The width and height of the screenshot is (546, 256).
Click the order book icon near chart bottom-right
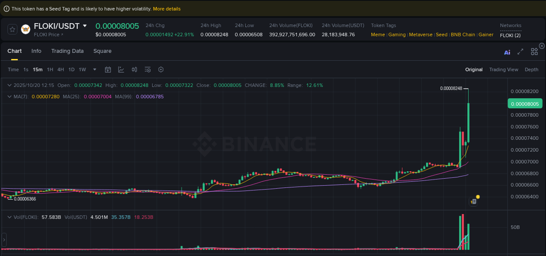click(473, 201)
